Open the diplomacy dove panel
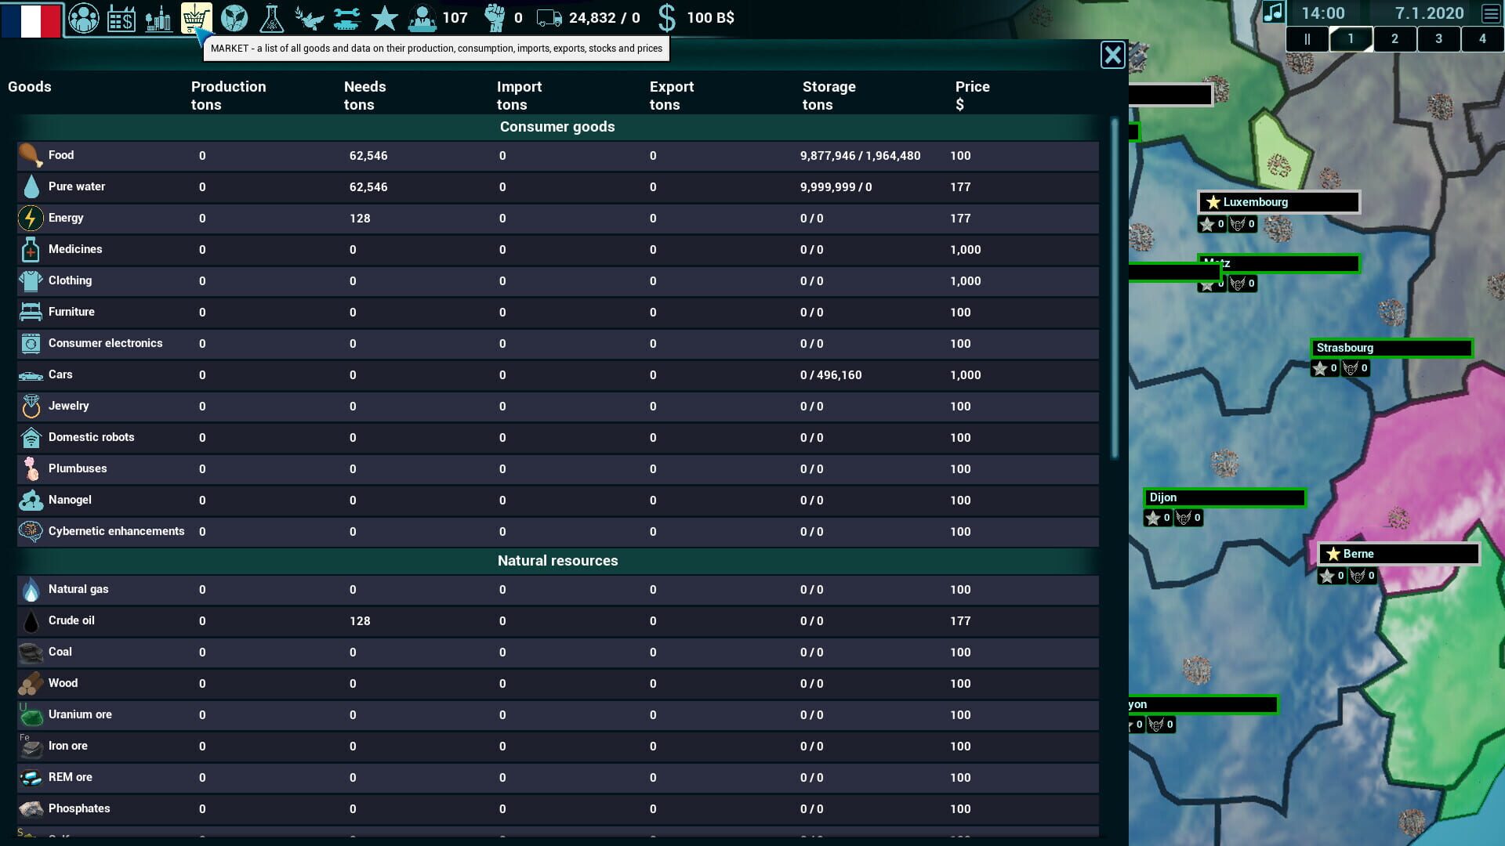 309,16
